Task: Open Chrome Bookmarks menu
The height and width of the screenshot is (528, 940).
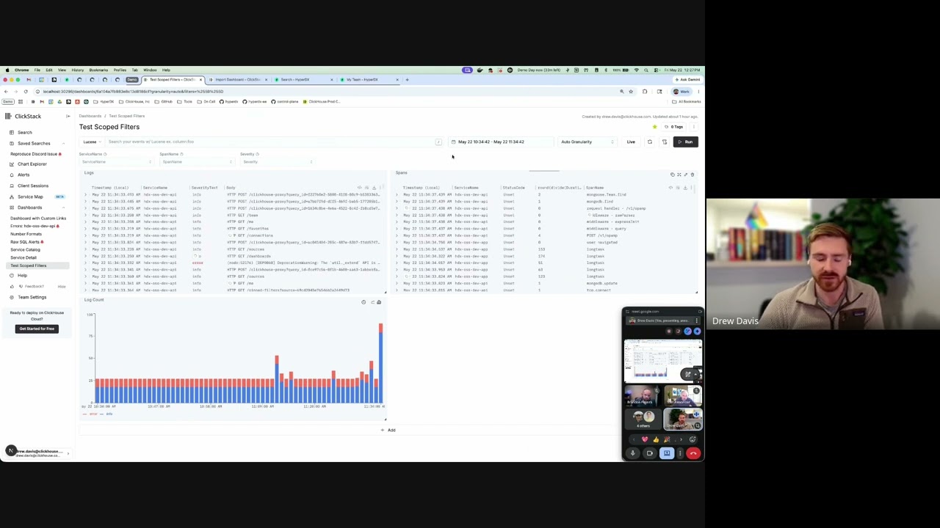Action: (x=98, y=70)
